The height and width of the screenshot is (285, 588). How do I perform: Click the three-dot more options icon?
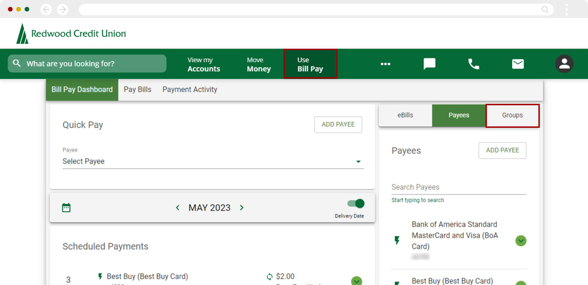(385, 64)
